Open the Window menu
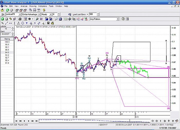Viewport: 180px width, 130px height. click(59, 6)
